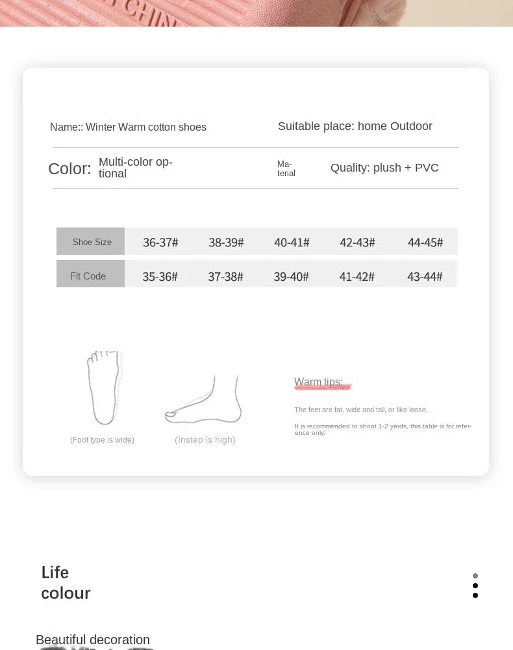The height and width of the screenshot is (650, 513).
Task: Choose shoe size 42-43#
Action: (x=357, y=242)
